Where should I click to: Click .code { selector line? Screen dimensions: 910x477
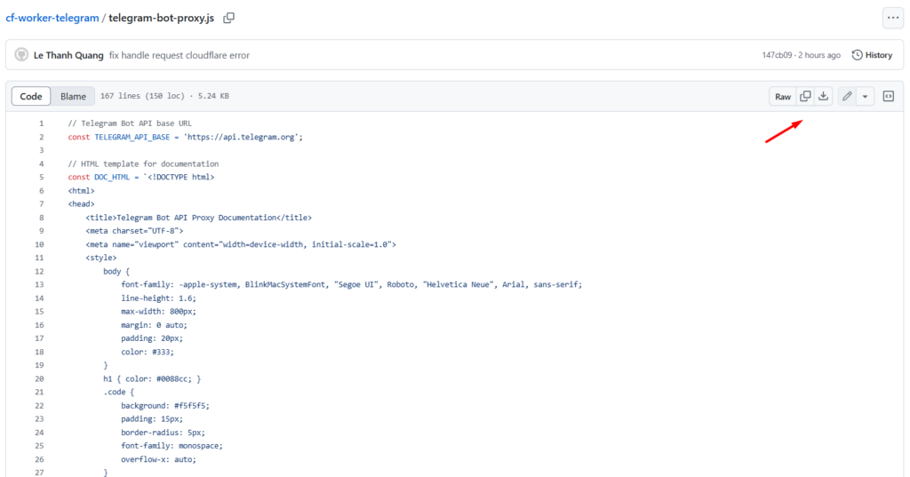point(118,392)
